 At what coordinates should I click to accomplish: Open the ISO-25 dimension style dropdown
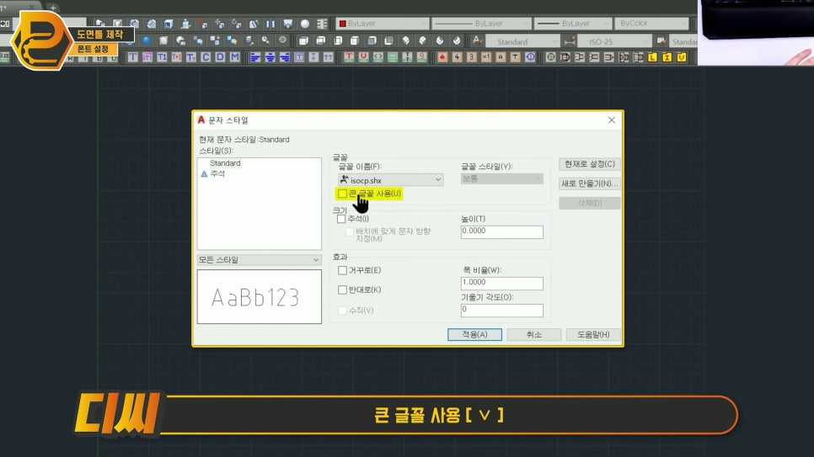click(x=614, y=41)
